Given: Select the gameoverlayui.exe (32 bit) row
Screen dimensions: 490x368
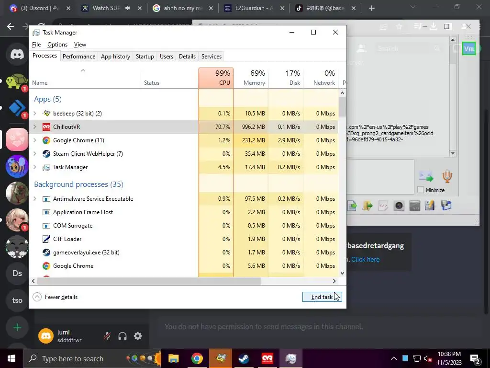Looking at the screenshot, I should 183,253.
